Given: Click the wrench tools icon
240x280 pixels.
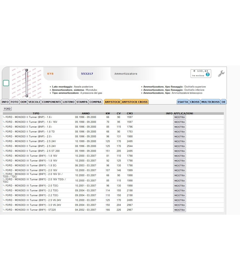Looking at the screenshot, I should coord(221,73).
